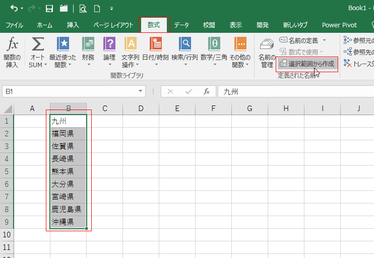Click the fx button in the formula bar

(x=206, y=91)
